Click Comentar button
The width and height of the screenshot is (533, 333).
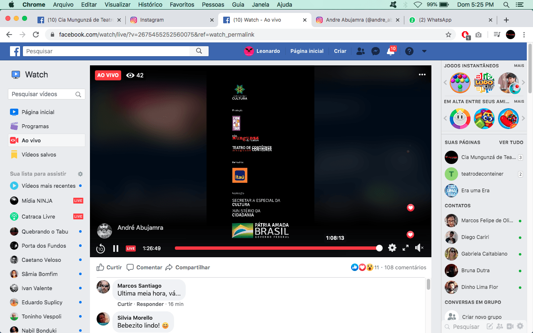[144, 267]
